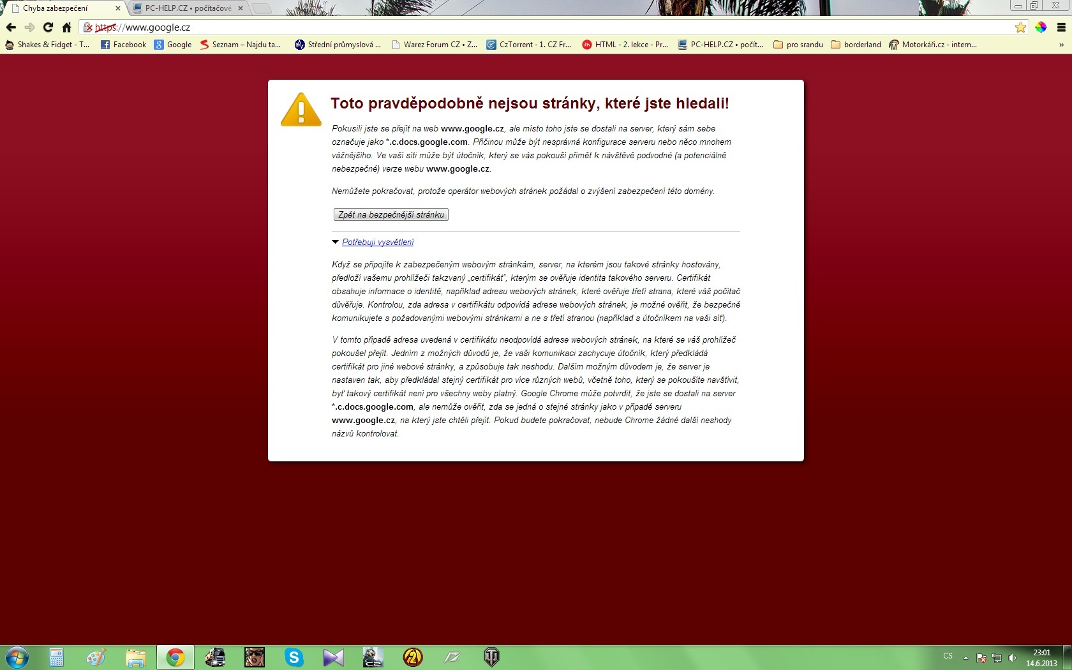
Task: Open network status tray icon
Action: tap(997, 658)
